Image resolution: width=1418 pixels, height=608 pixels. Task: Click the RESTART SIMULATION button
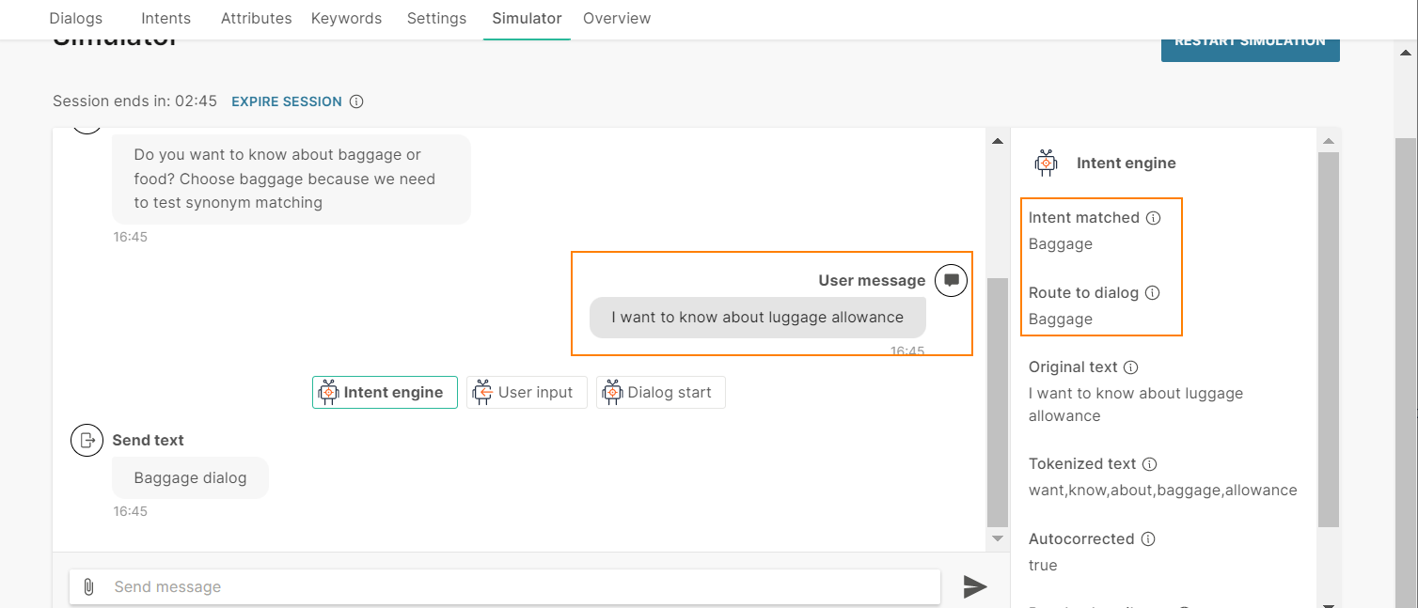click(x=1250, y=41)
